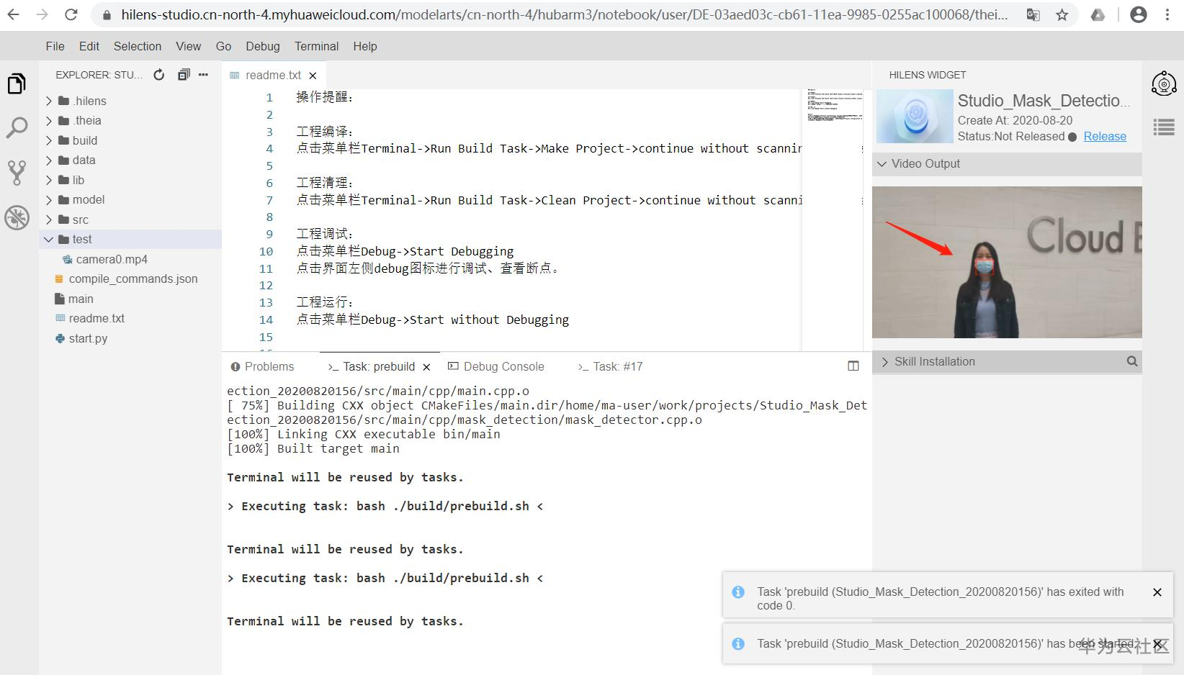Click line number 10 in the editor gutter
Image resolution: width=1184 pixels, height=675 pixels.
click(266, 251)
